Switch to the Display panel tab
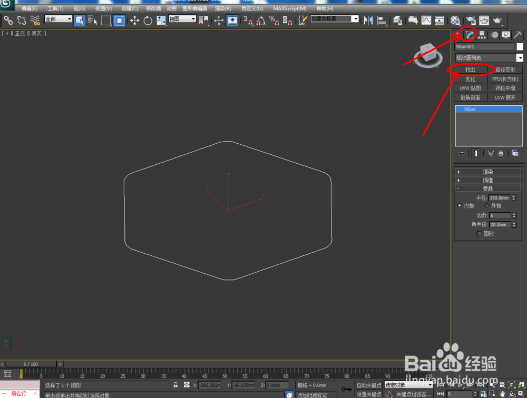Screen dimensions: 527x398 coord(506,35)
